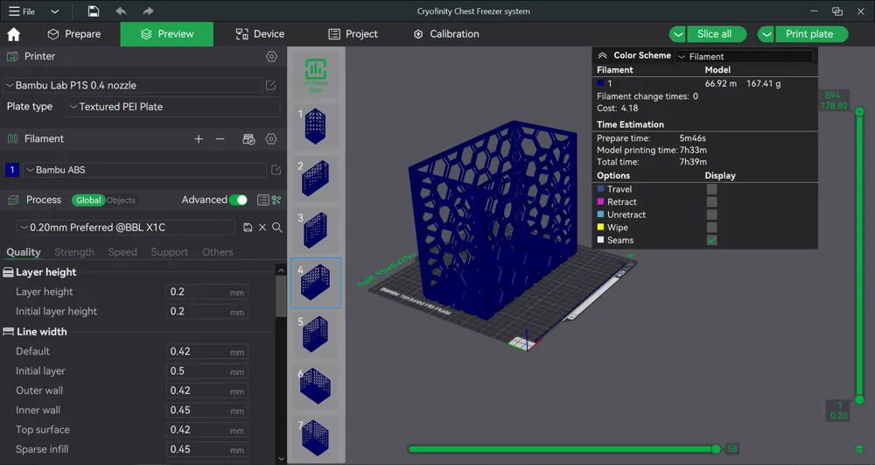Open the Plate type dropdown
This screenshot has height=465, width=875.
coord(173,107)
